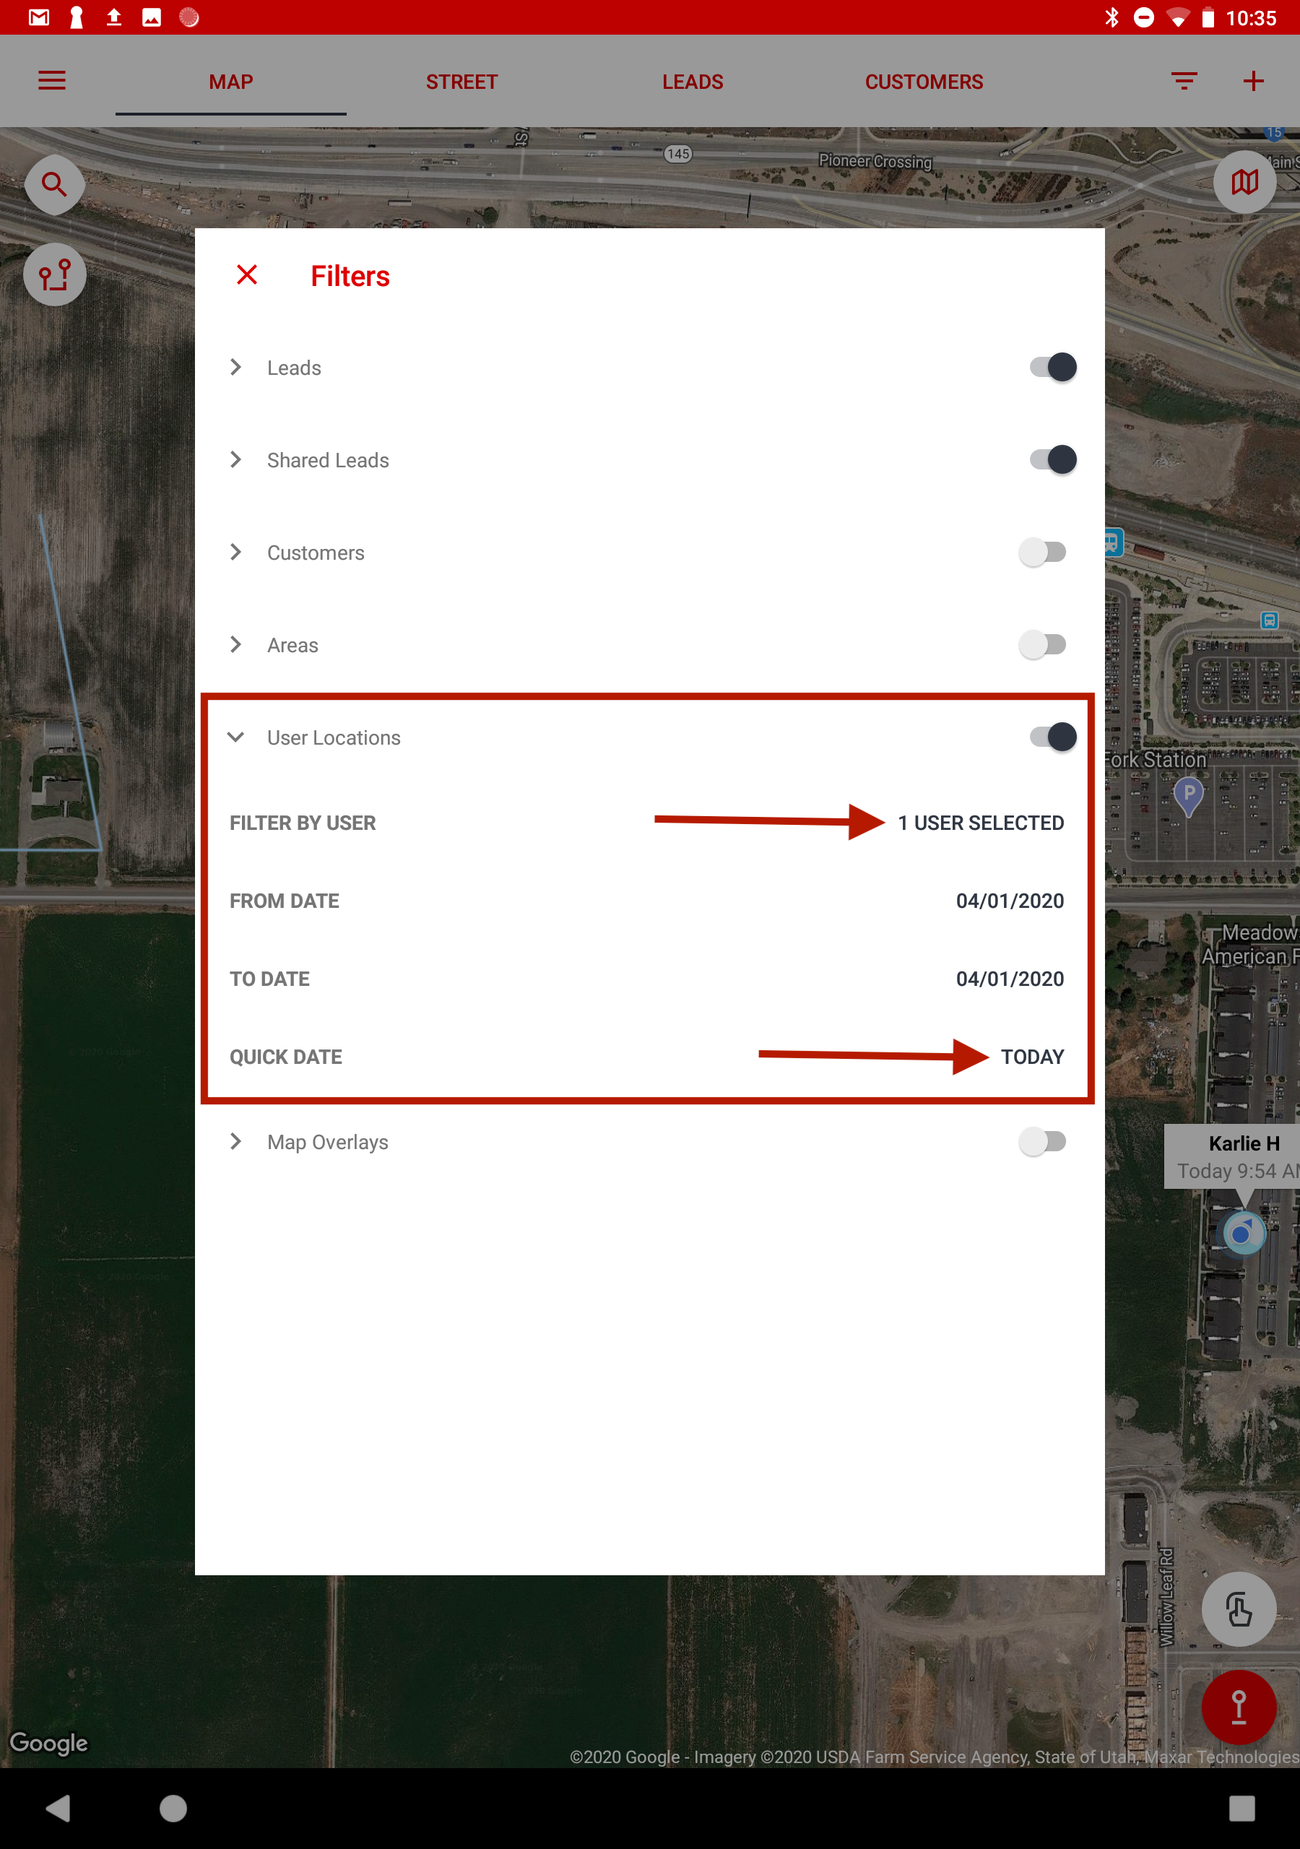Expand the Map Overlays chevron

tap(236, 1142)
